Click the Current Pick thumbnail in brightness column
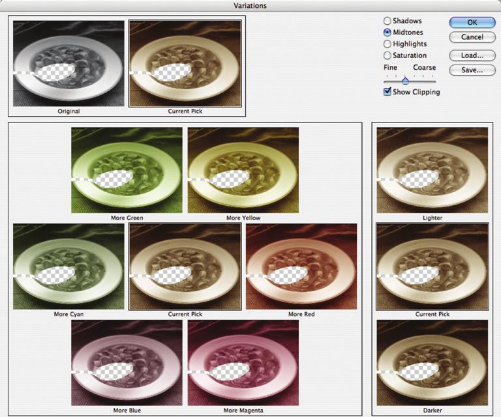This screenshot has height=417, width=501. tap(433, 266)
